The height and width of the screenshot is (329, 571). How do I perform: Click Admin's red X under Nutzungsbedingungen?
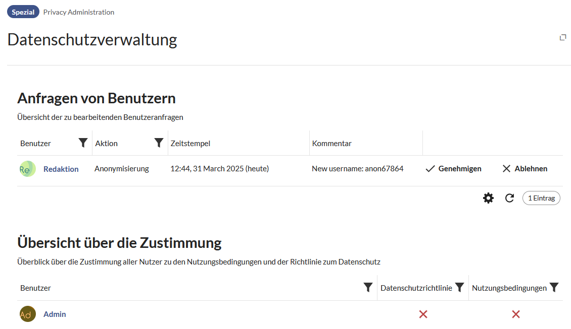[516, 314]
